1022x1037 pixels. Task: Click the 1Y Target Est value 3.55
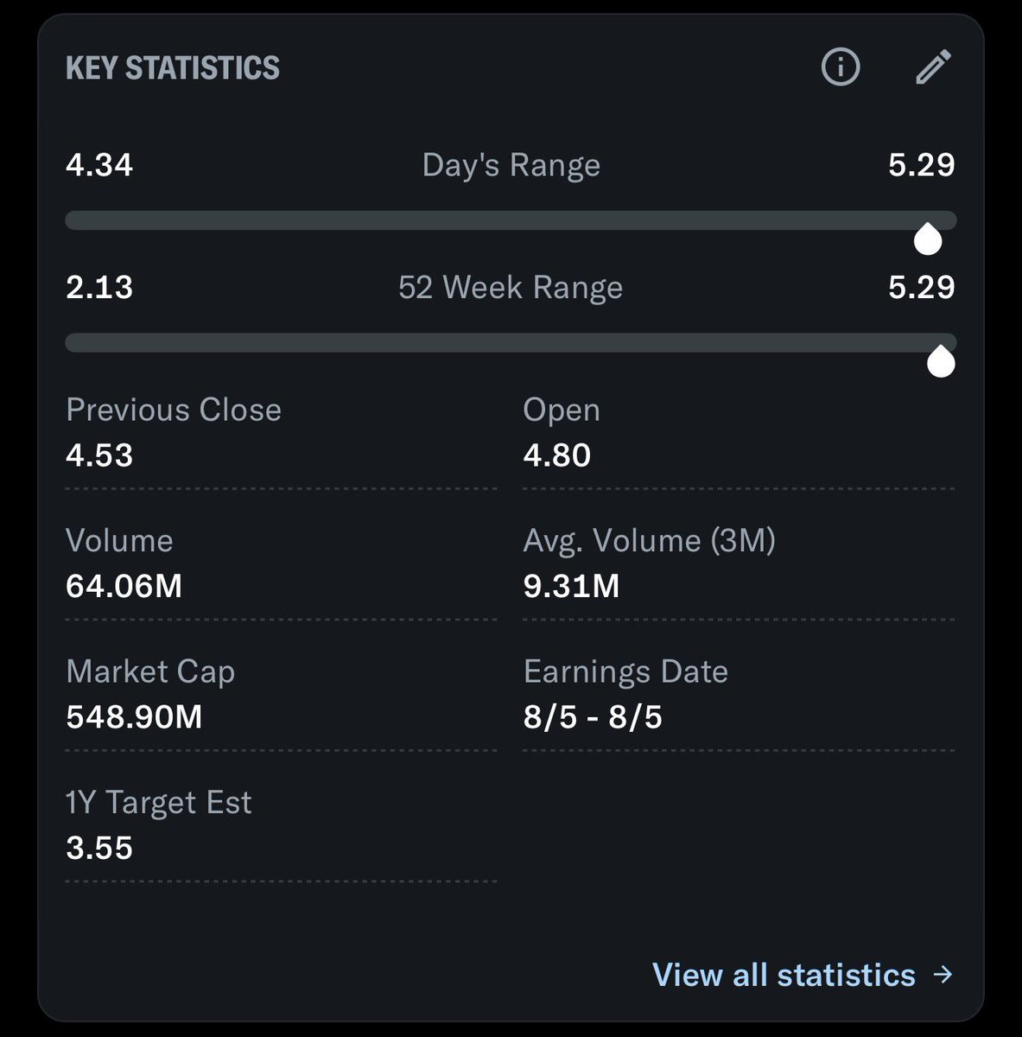99,848
